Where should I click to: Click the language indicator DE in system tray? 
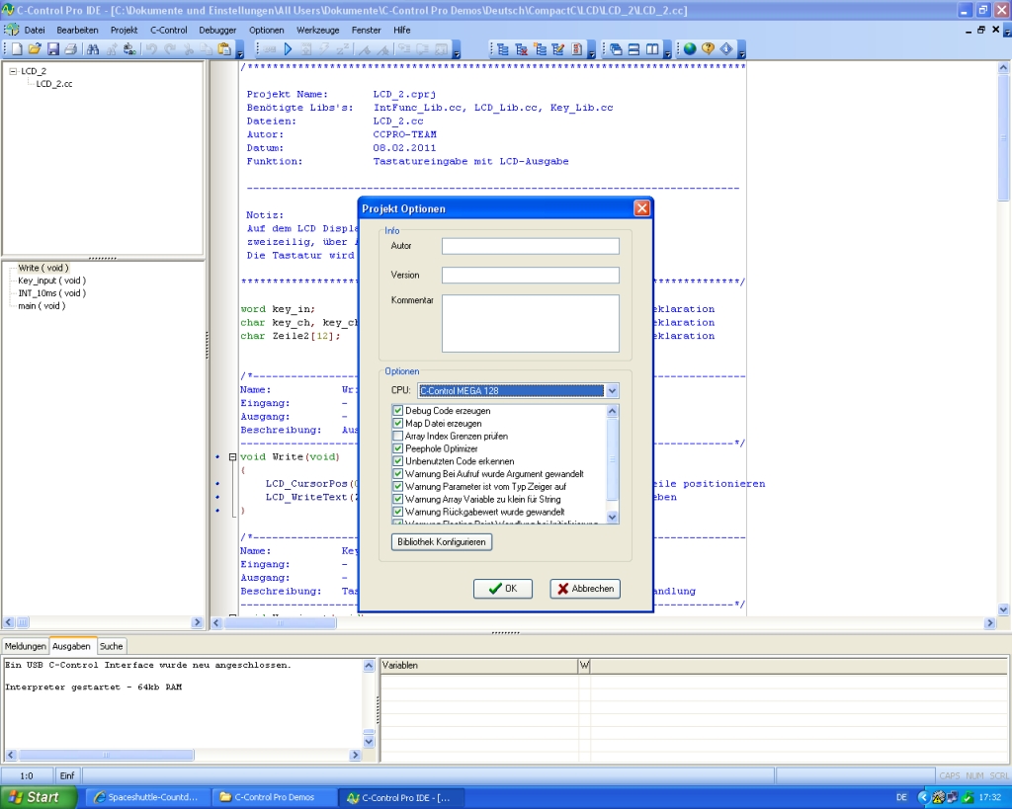[x=901, y=797]
